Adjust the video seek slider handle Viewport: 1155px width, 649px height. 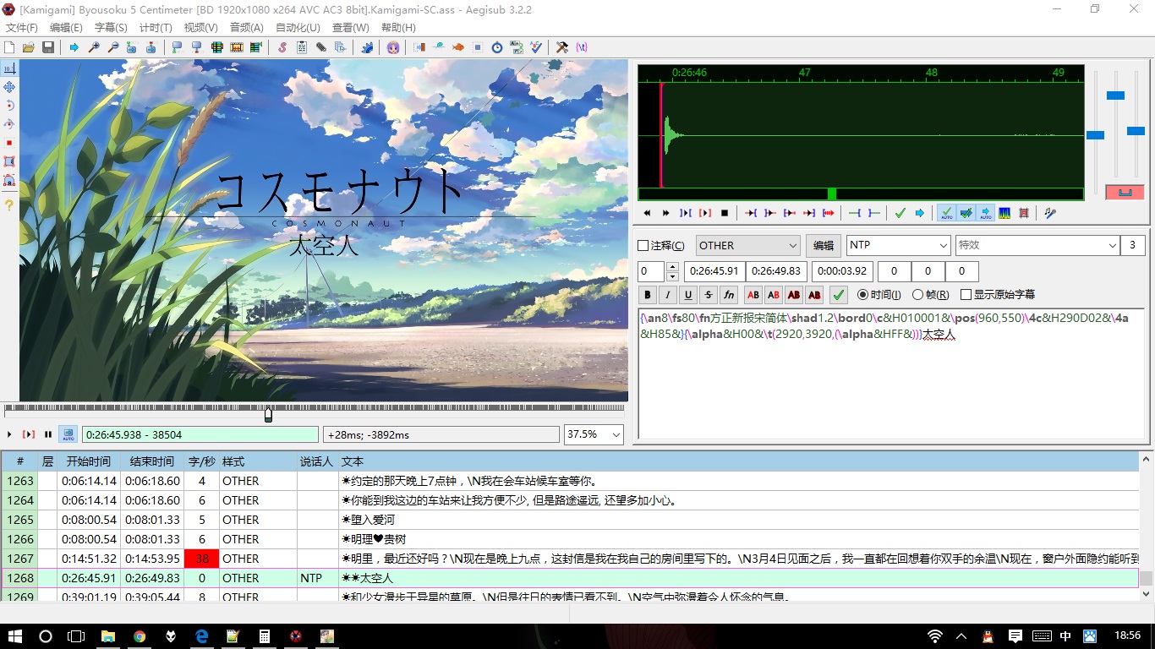click(268, 414)
